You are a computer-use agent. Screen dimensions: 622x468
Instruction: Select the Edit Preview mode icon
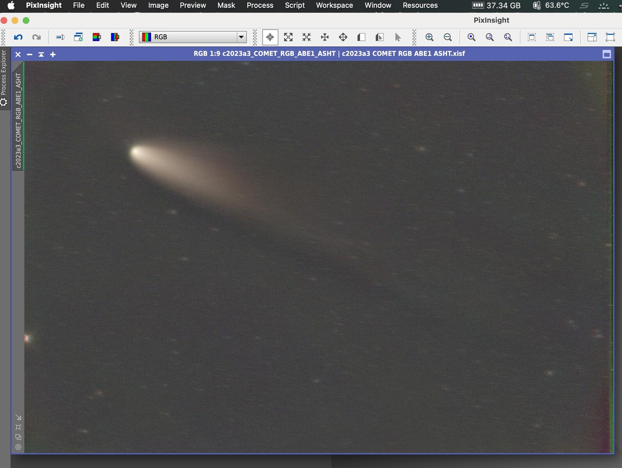click(379, 37)
